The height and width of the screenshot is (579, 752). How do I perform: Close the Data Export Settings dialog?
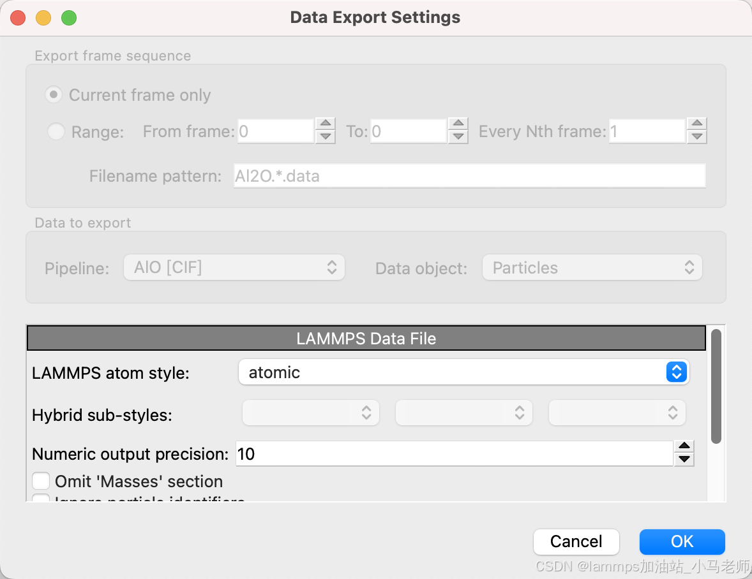[18, 18]
